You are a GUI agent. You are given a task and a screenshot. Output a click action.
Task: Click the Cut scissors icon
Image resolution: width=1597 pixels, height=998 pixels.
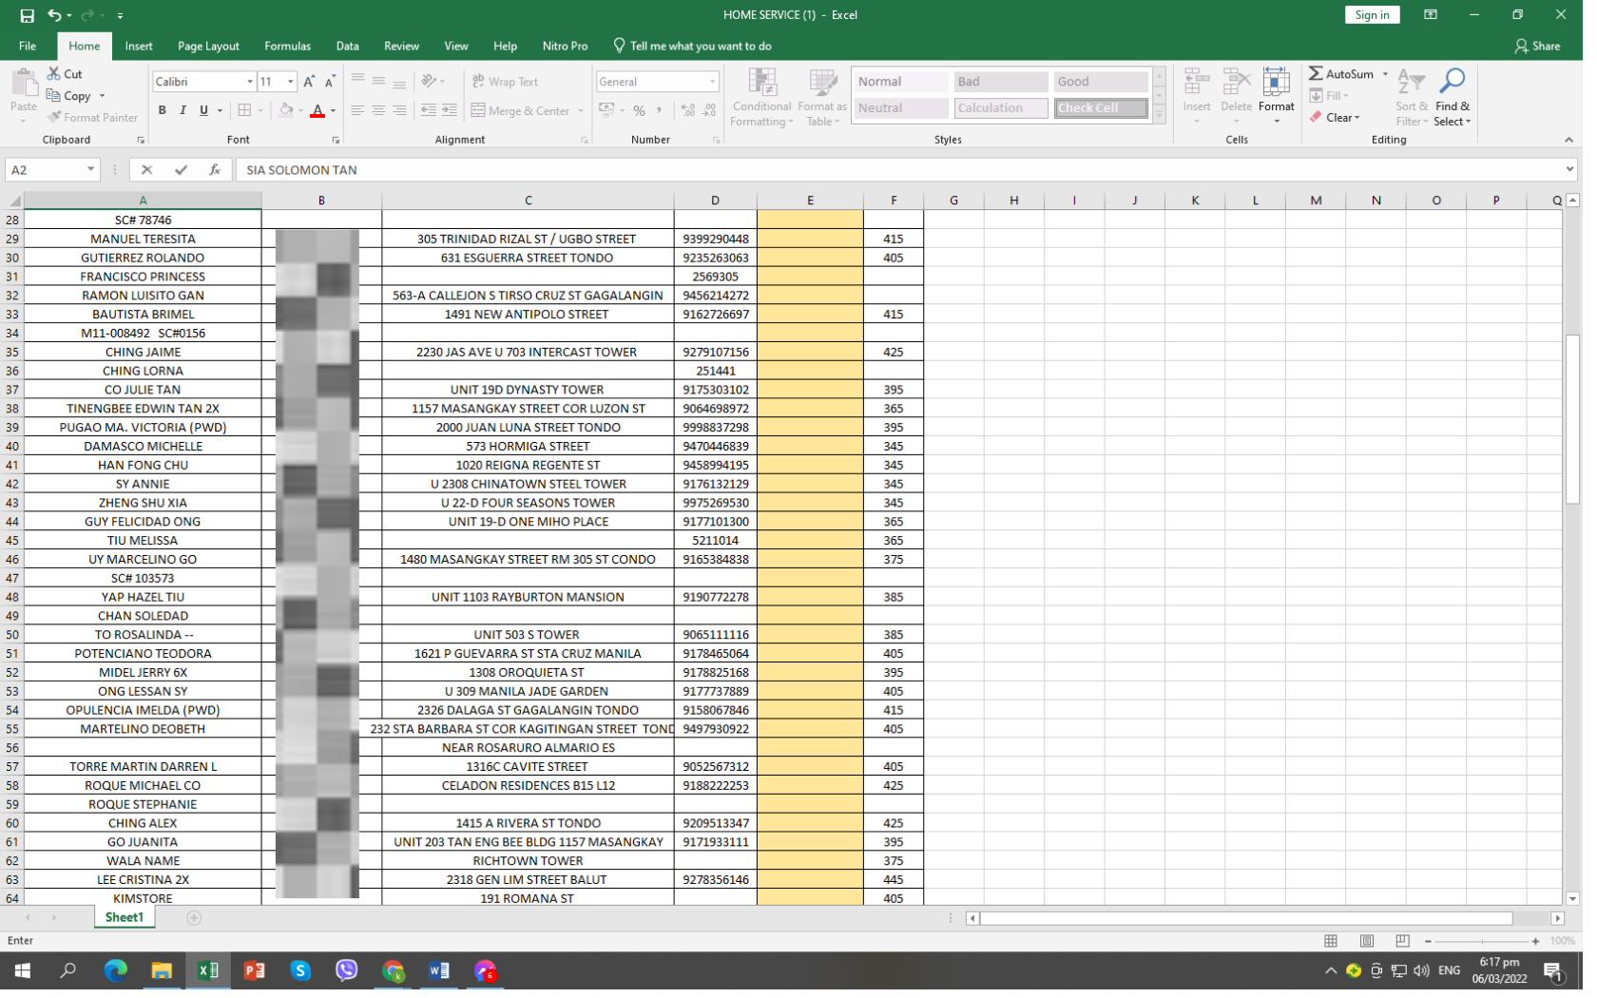click(54, 74)
